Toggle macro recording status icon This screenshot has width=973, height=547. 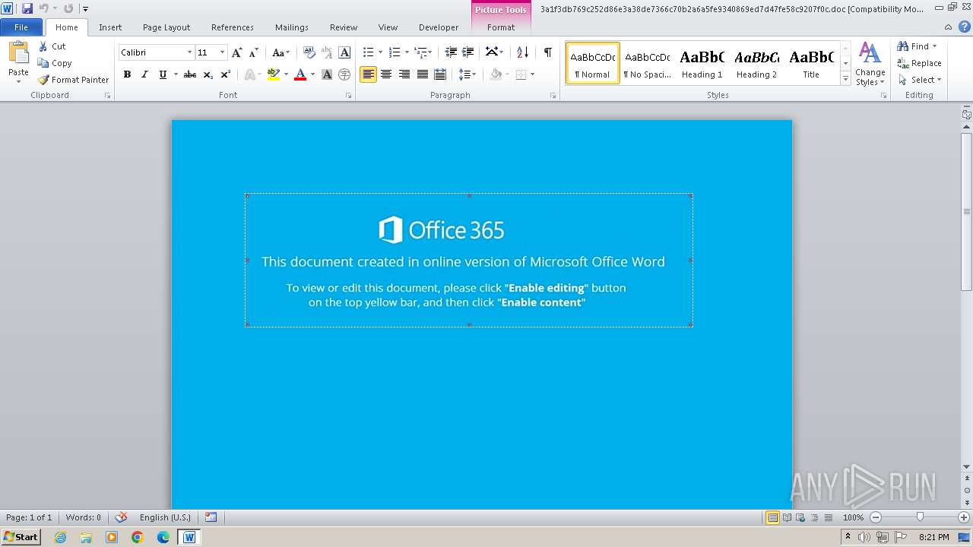click(211, 517)
